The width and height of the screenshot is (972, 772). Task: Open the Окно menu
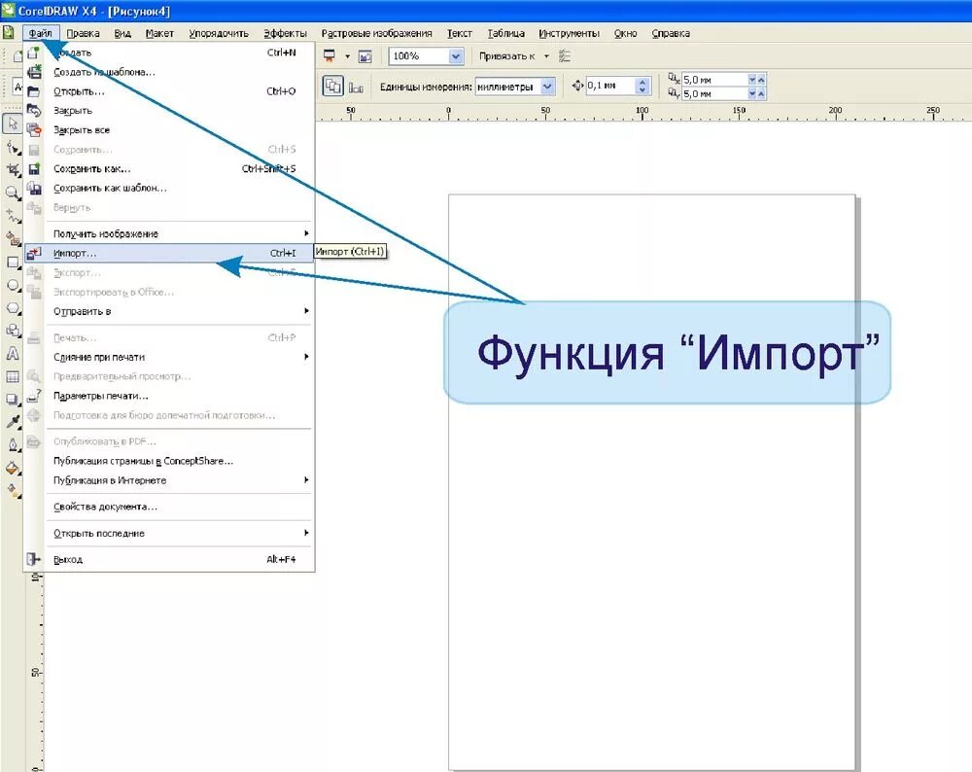point(625,33)
